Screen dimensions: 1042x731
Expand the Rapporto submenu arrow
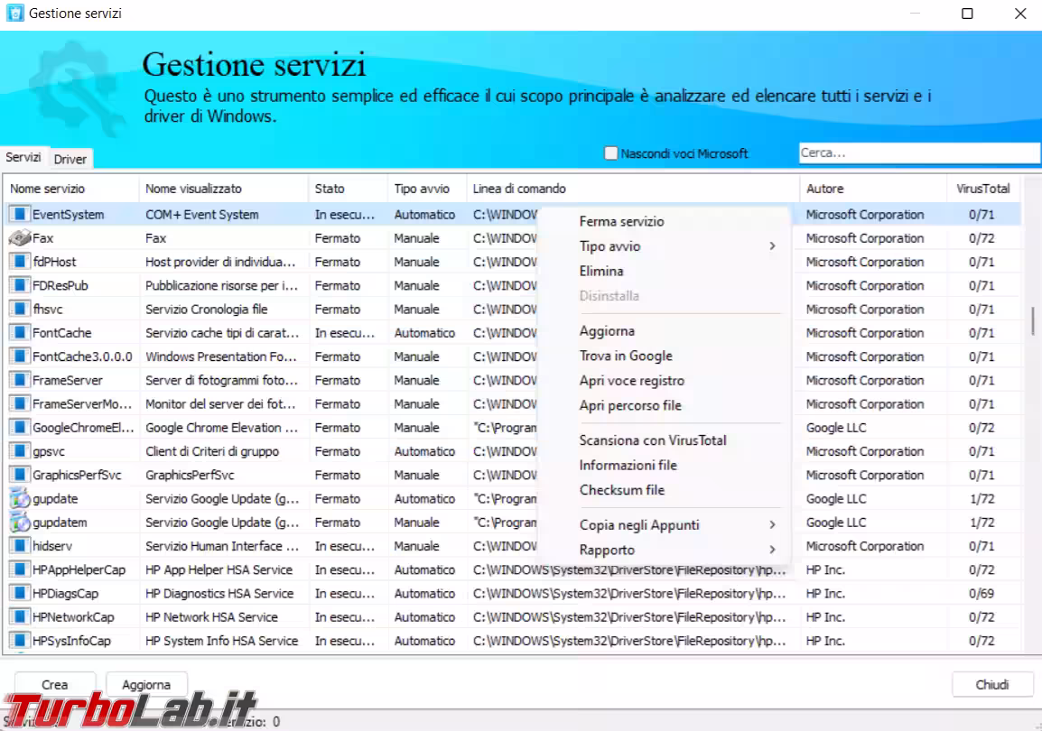point(772,550)
